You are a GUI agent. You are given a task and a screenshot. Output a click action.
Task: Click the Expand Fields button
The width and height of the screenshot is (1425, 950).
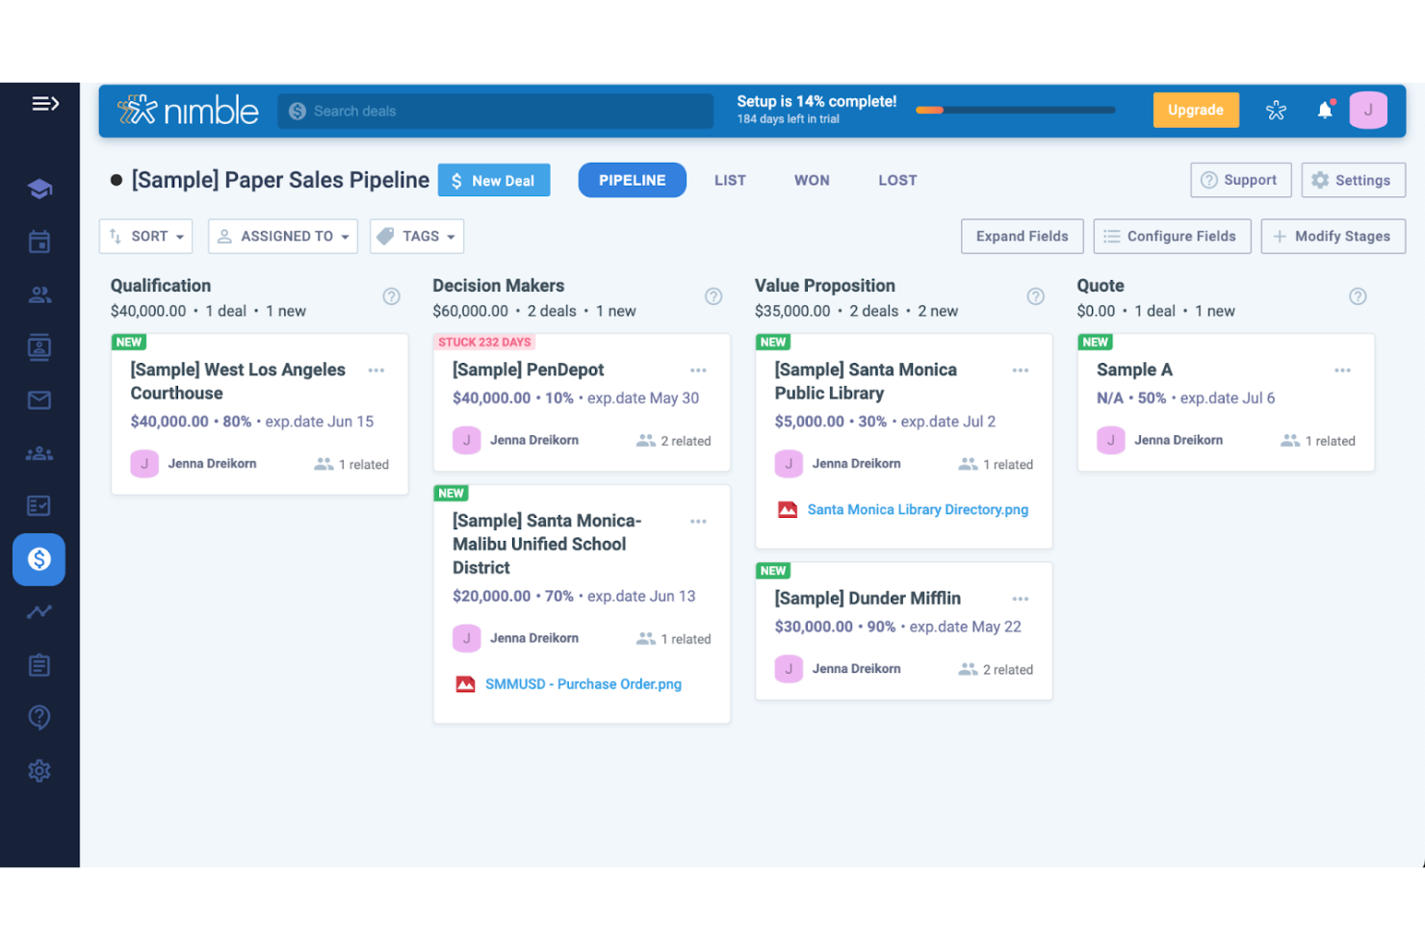pyautogui.click(x=1022, y=237)
